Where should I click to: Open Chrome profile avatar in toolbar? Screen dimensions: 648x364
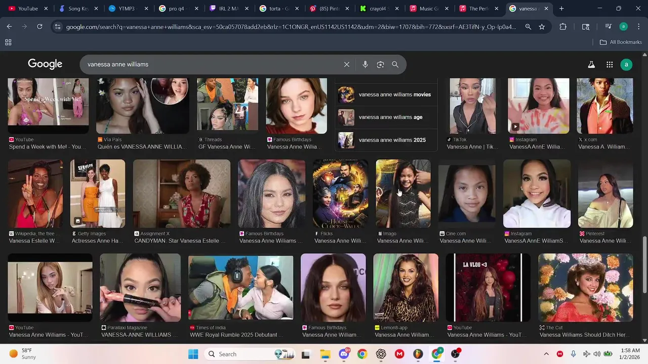pos(623,27)
